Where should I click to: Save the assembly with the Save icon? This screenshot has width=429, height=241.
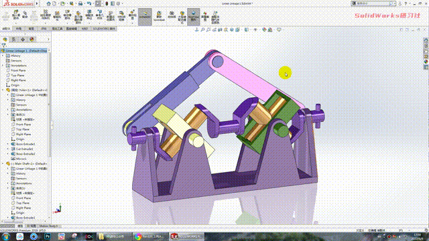point(72,3)
